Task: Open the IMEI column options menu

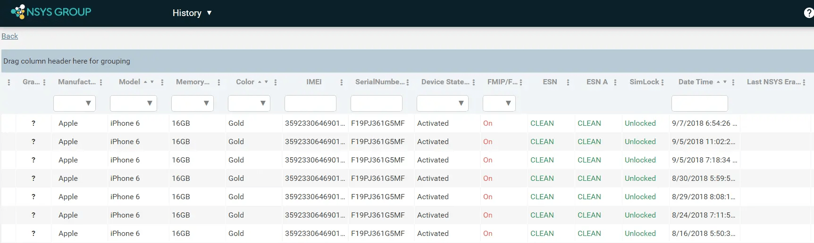Action: coord(342,82)
